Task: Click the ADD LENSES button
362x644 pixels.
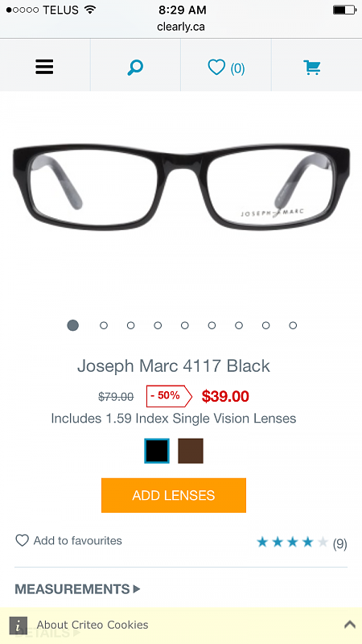Action: point(174,495)
